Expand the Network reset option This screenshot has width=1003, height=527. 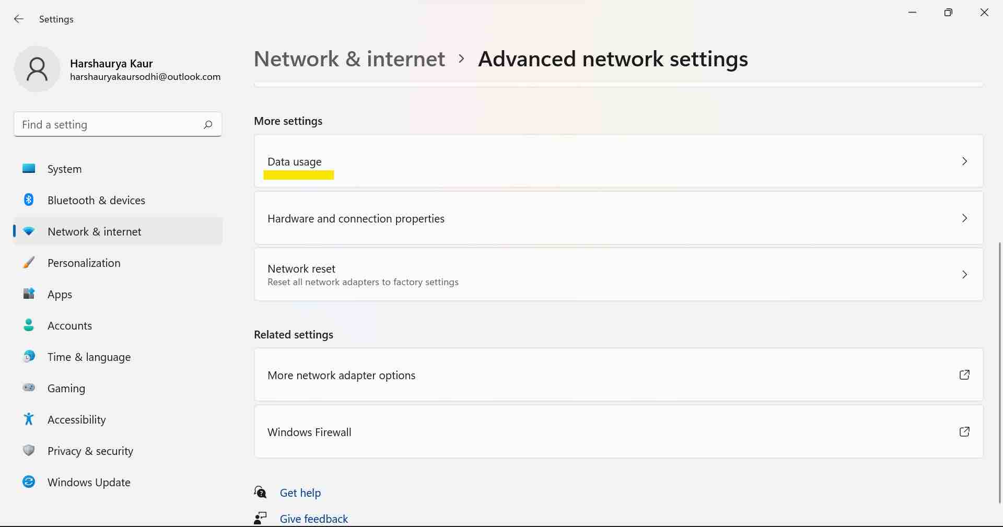(616, 274)
